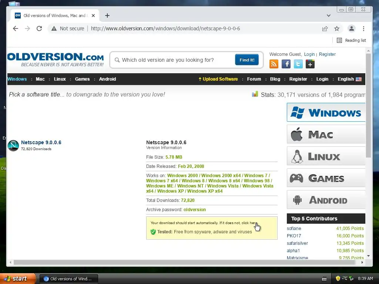Select Linux in the navigation bar

tap(60, 79)
